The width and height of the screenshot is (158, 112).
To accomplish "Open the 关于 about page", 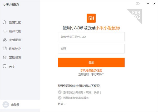I will tap(12, 66).
